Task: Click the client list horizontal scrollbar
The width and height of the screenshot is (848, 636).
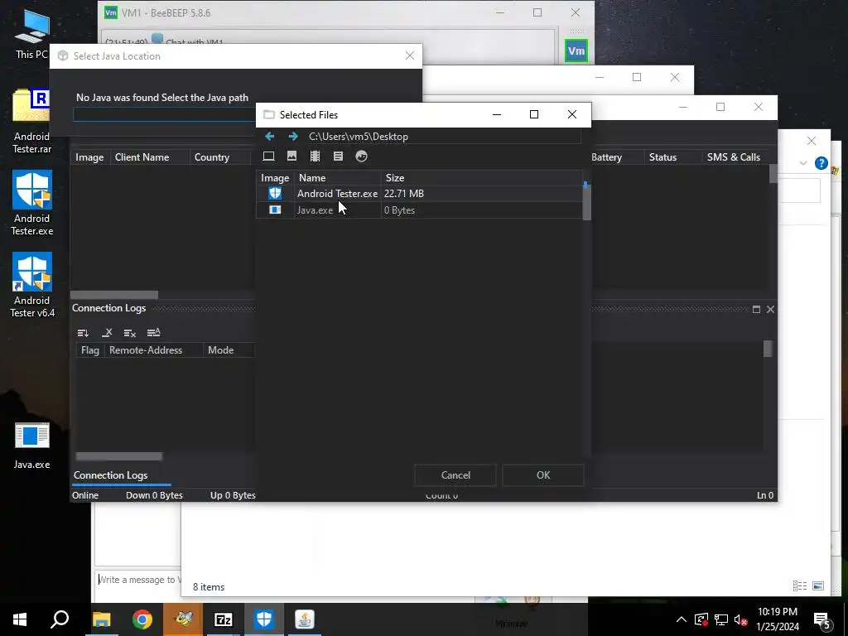Action: (114, 295)
